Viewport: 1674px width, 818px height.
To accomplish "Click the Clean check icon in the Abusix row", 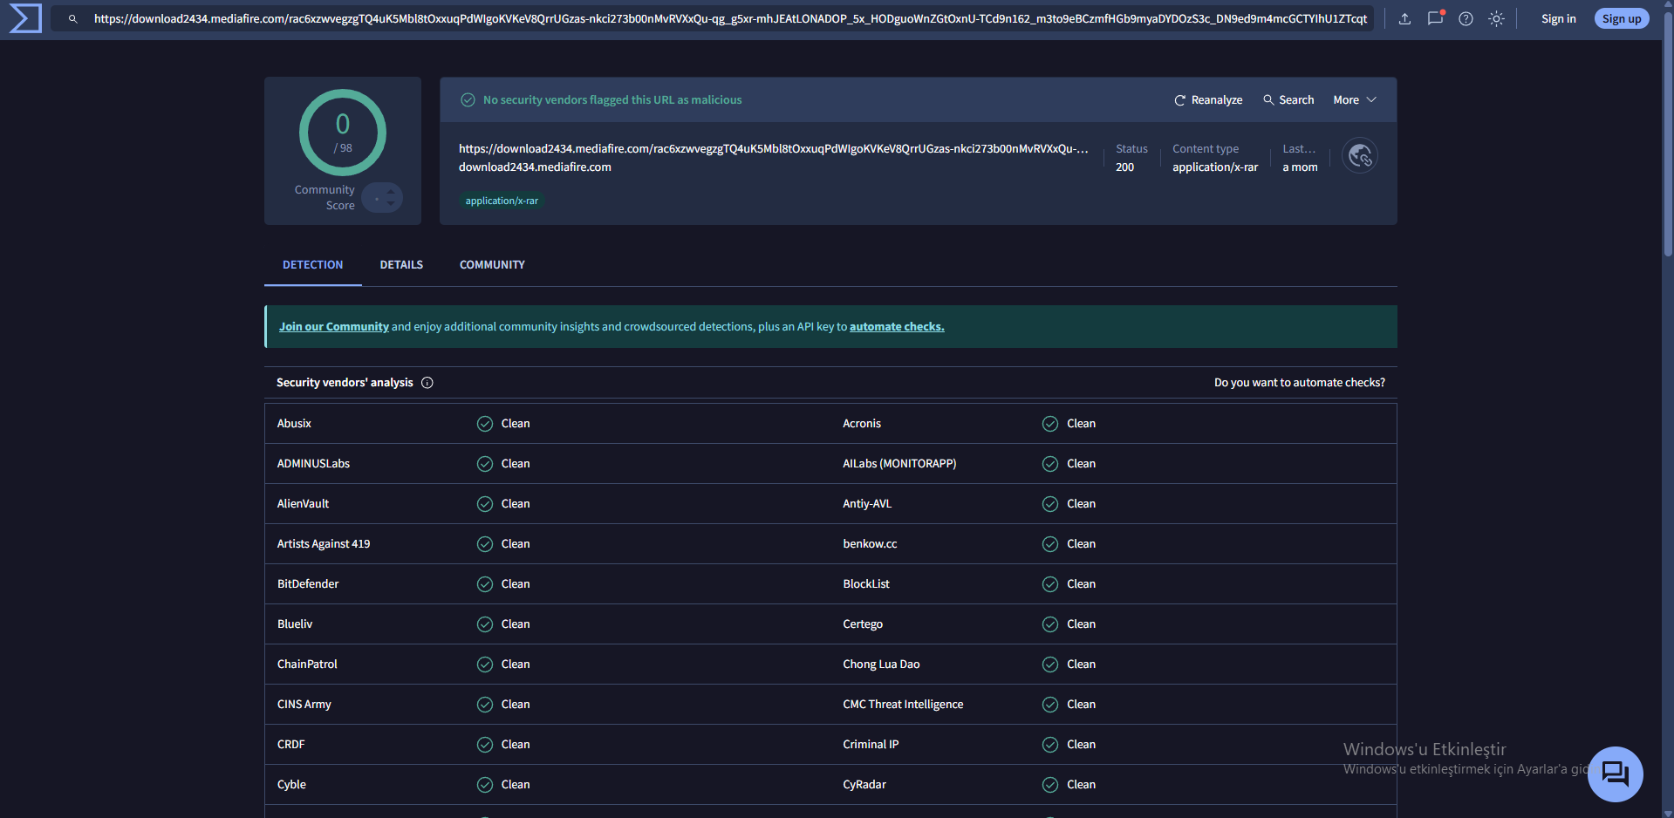I will (x=485, y=424).
